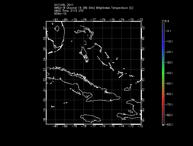Select the "-80" longitude label below the map
The height and width of the screenshot is (146, 193).
point(65,126)
